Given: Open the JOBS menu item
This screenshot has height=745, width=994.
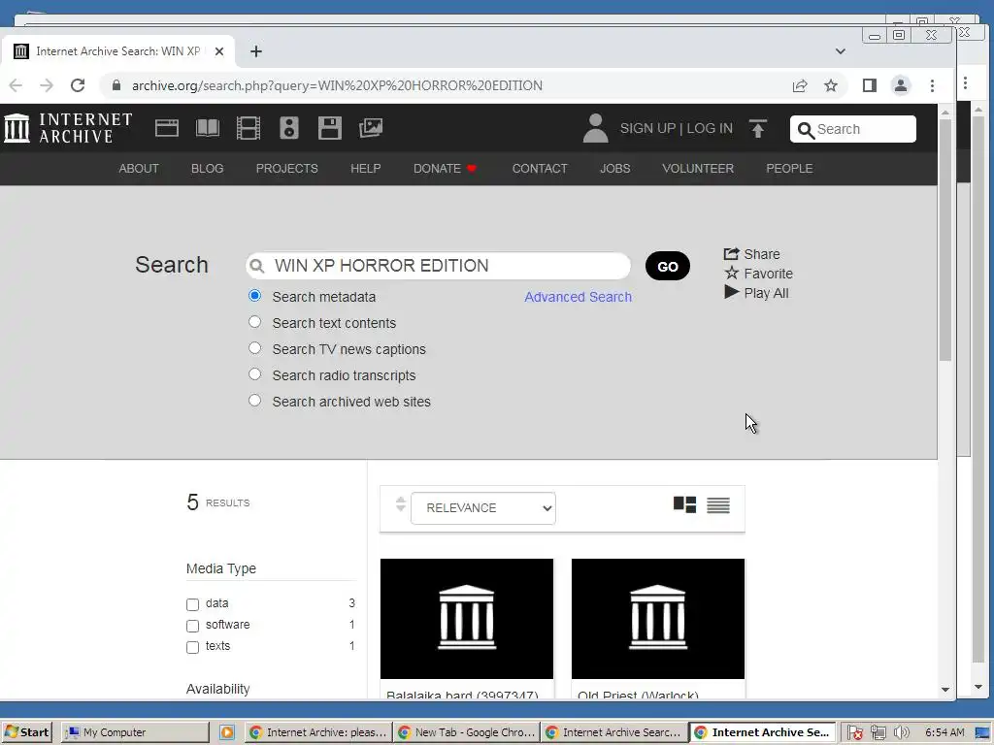Looking at the screenshot, I should pyautogui.click(x=614, y=169).
